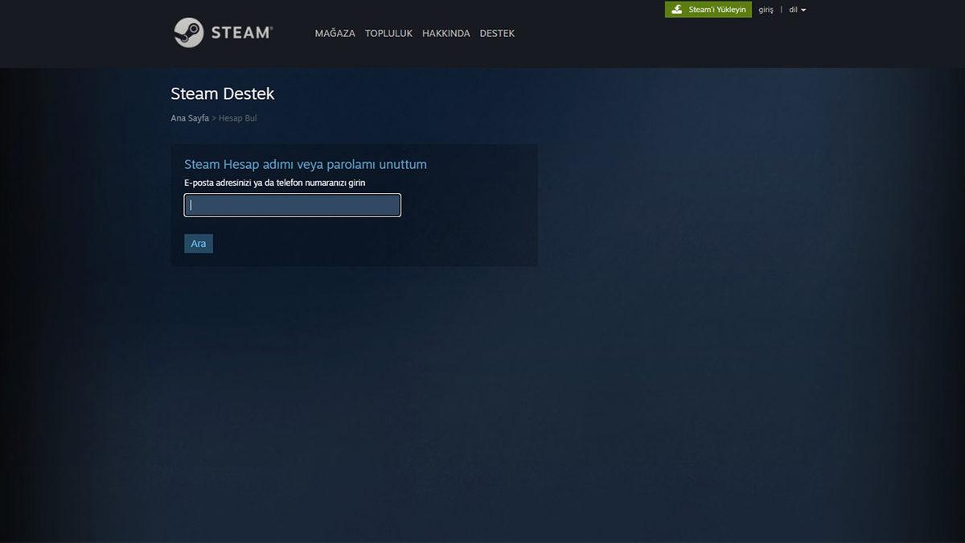Click the download icon on Steam'i Yükleyin
The width and height of the screenshot is (965, 543).
[676, 9]
